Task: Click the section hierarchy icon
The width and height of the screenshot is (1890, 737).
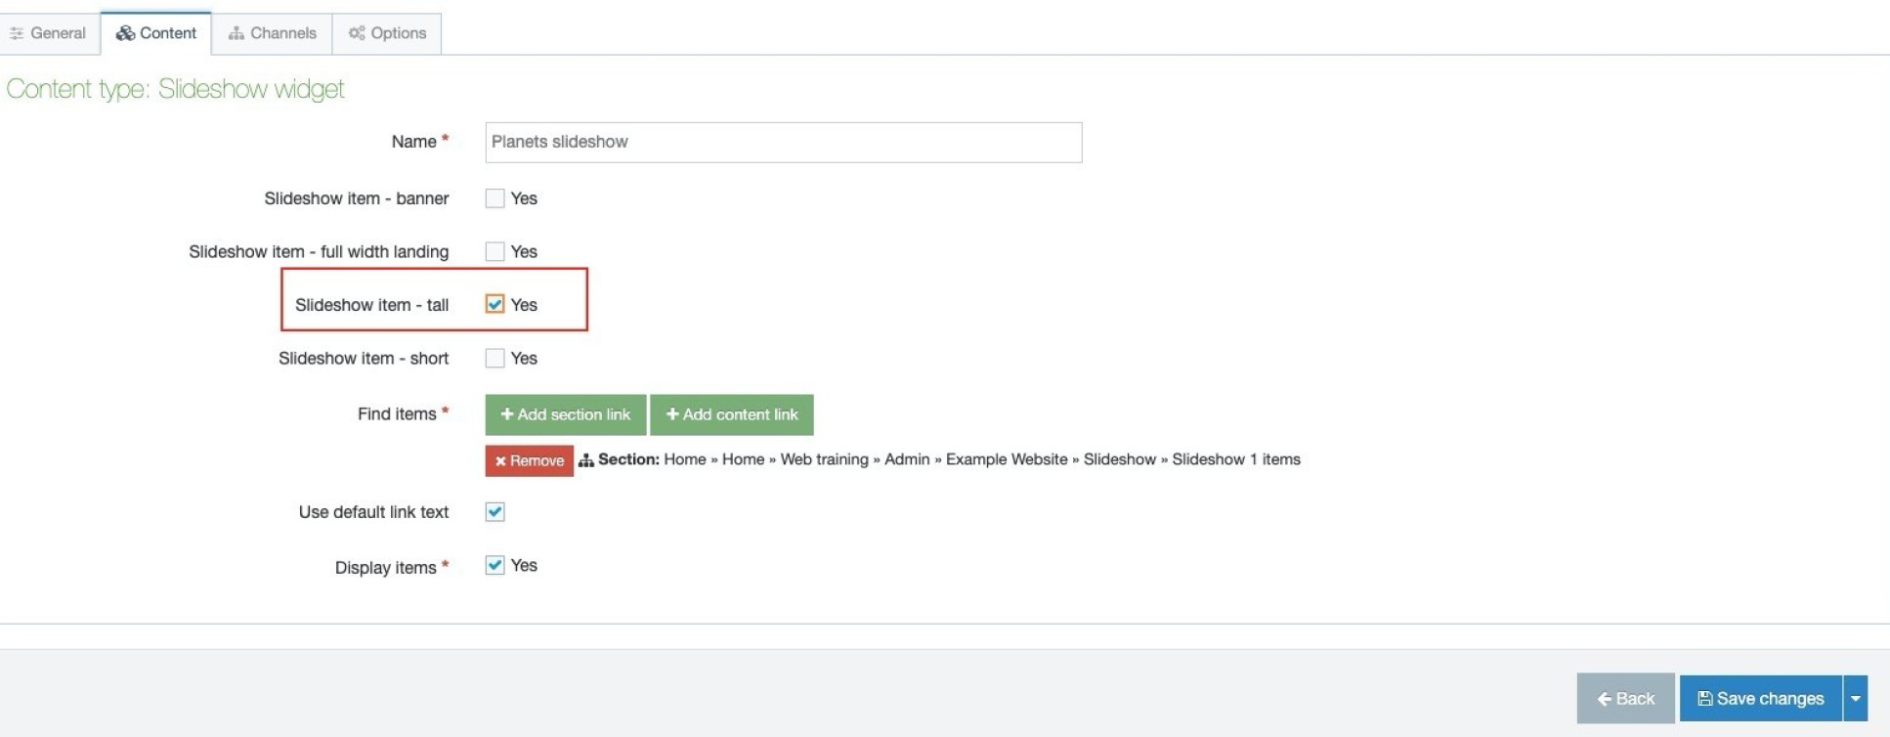Action: pyautogui.click(x=586, y=460)
